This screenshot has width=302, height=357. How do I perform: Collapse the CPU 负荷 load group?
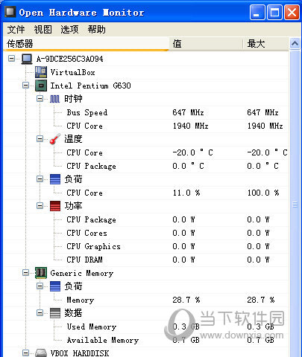(40, 179)
